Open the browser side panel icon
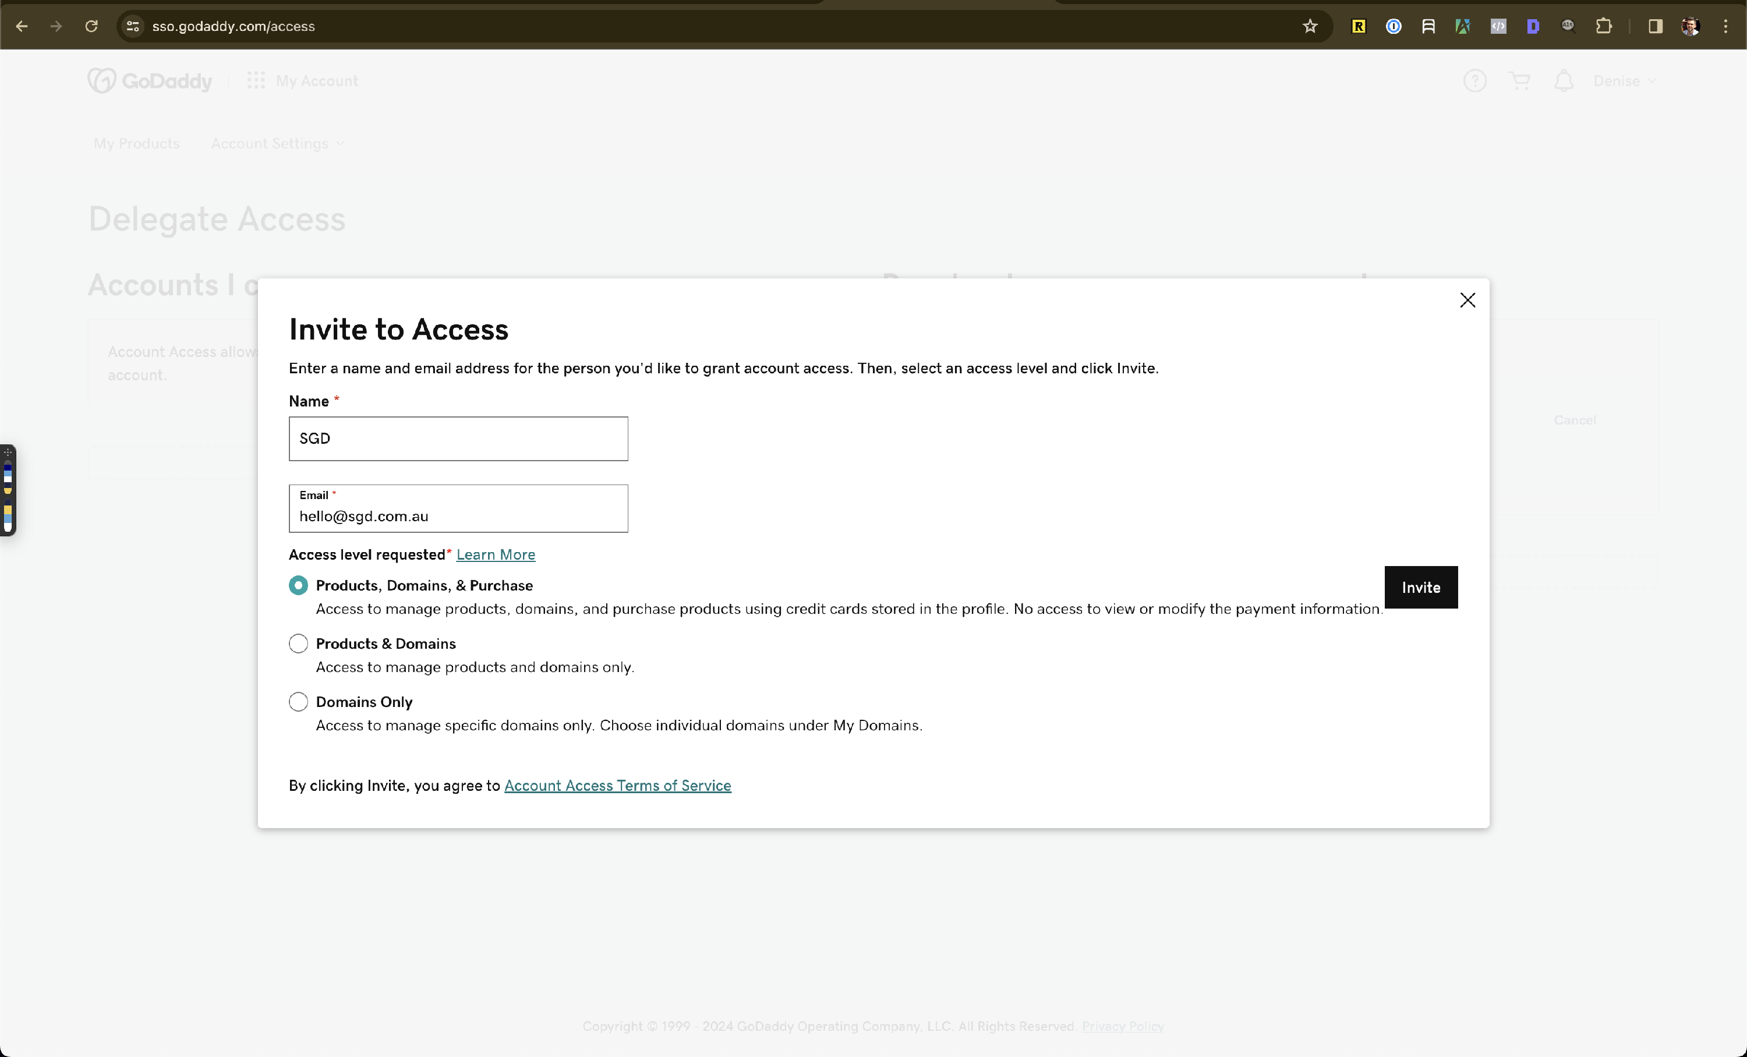The image size is (1747, 1057). pos(1655,26)
